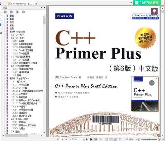The width and height of the screenshot is (165, 141).
Task: Open bookmark 2.4 in the tree
Action: point(15,132)
